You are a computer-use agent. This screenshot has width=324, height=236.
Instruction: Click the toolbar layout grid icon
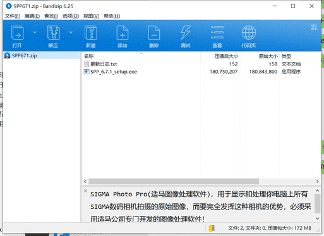click(314, 27)
